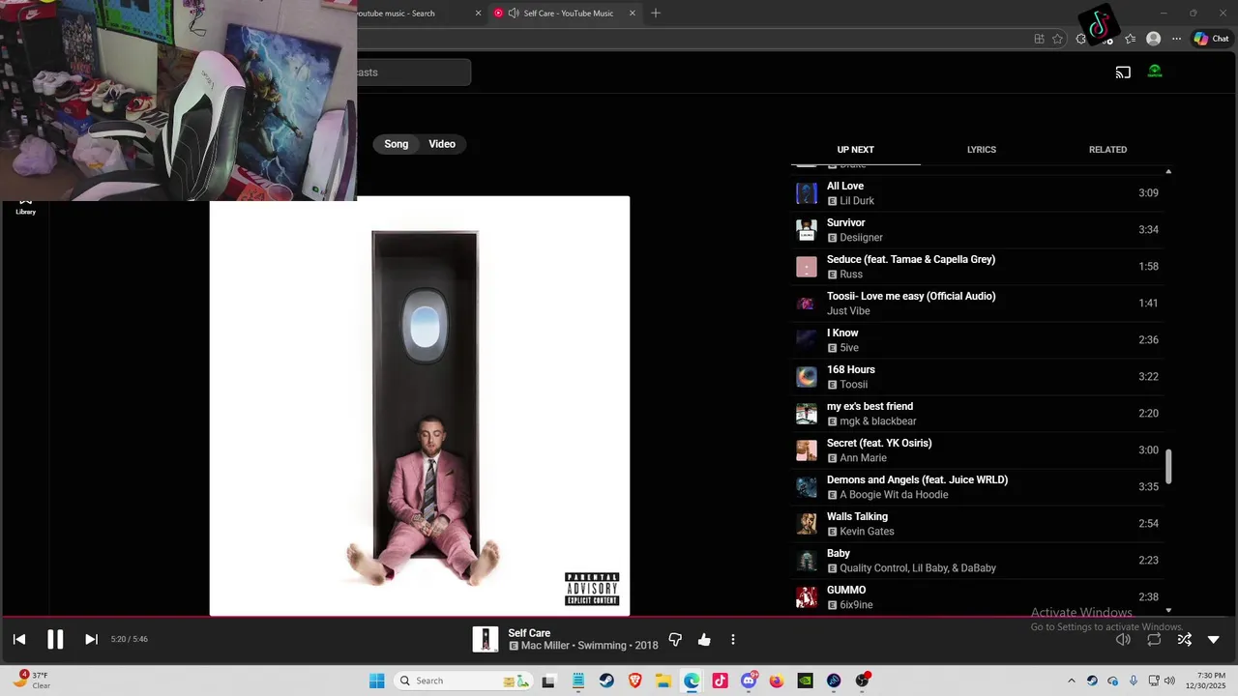The image size is (1238, 696).
Task: Open browser Settings and more menu
Action: point(1176,39)
